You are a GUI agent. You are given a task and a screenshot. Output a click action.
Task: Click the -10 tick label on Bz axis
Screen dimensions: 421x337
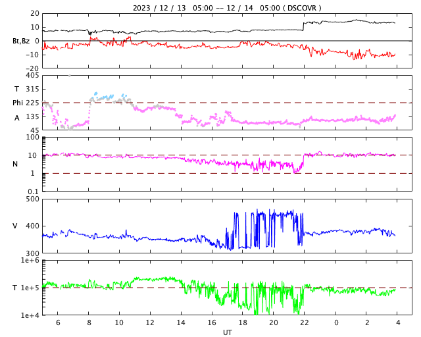pyautogui.click(x=32, y=55)
